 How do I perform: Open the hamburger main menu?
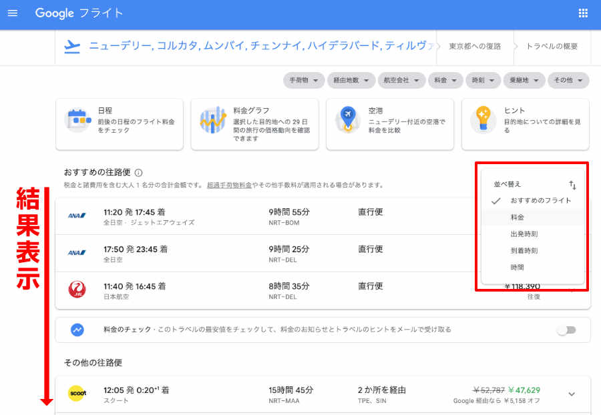[13, 13]
